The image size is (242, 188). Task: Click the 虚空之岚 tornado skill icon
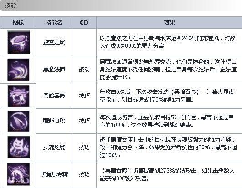tap(19, 42)
